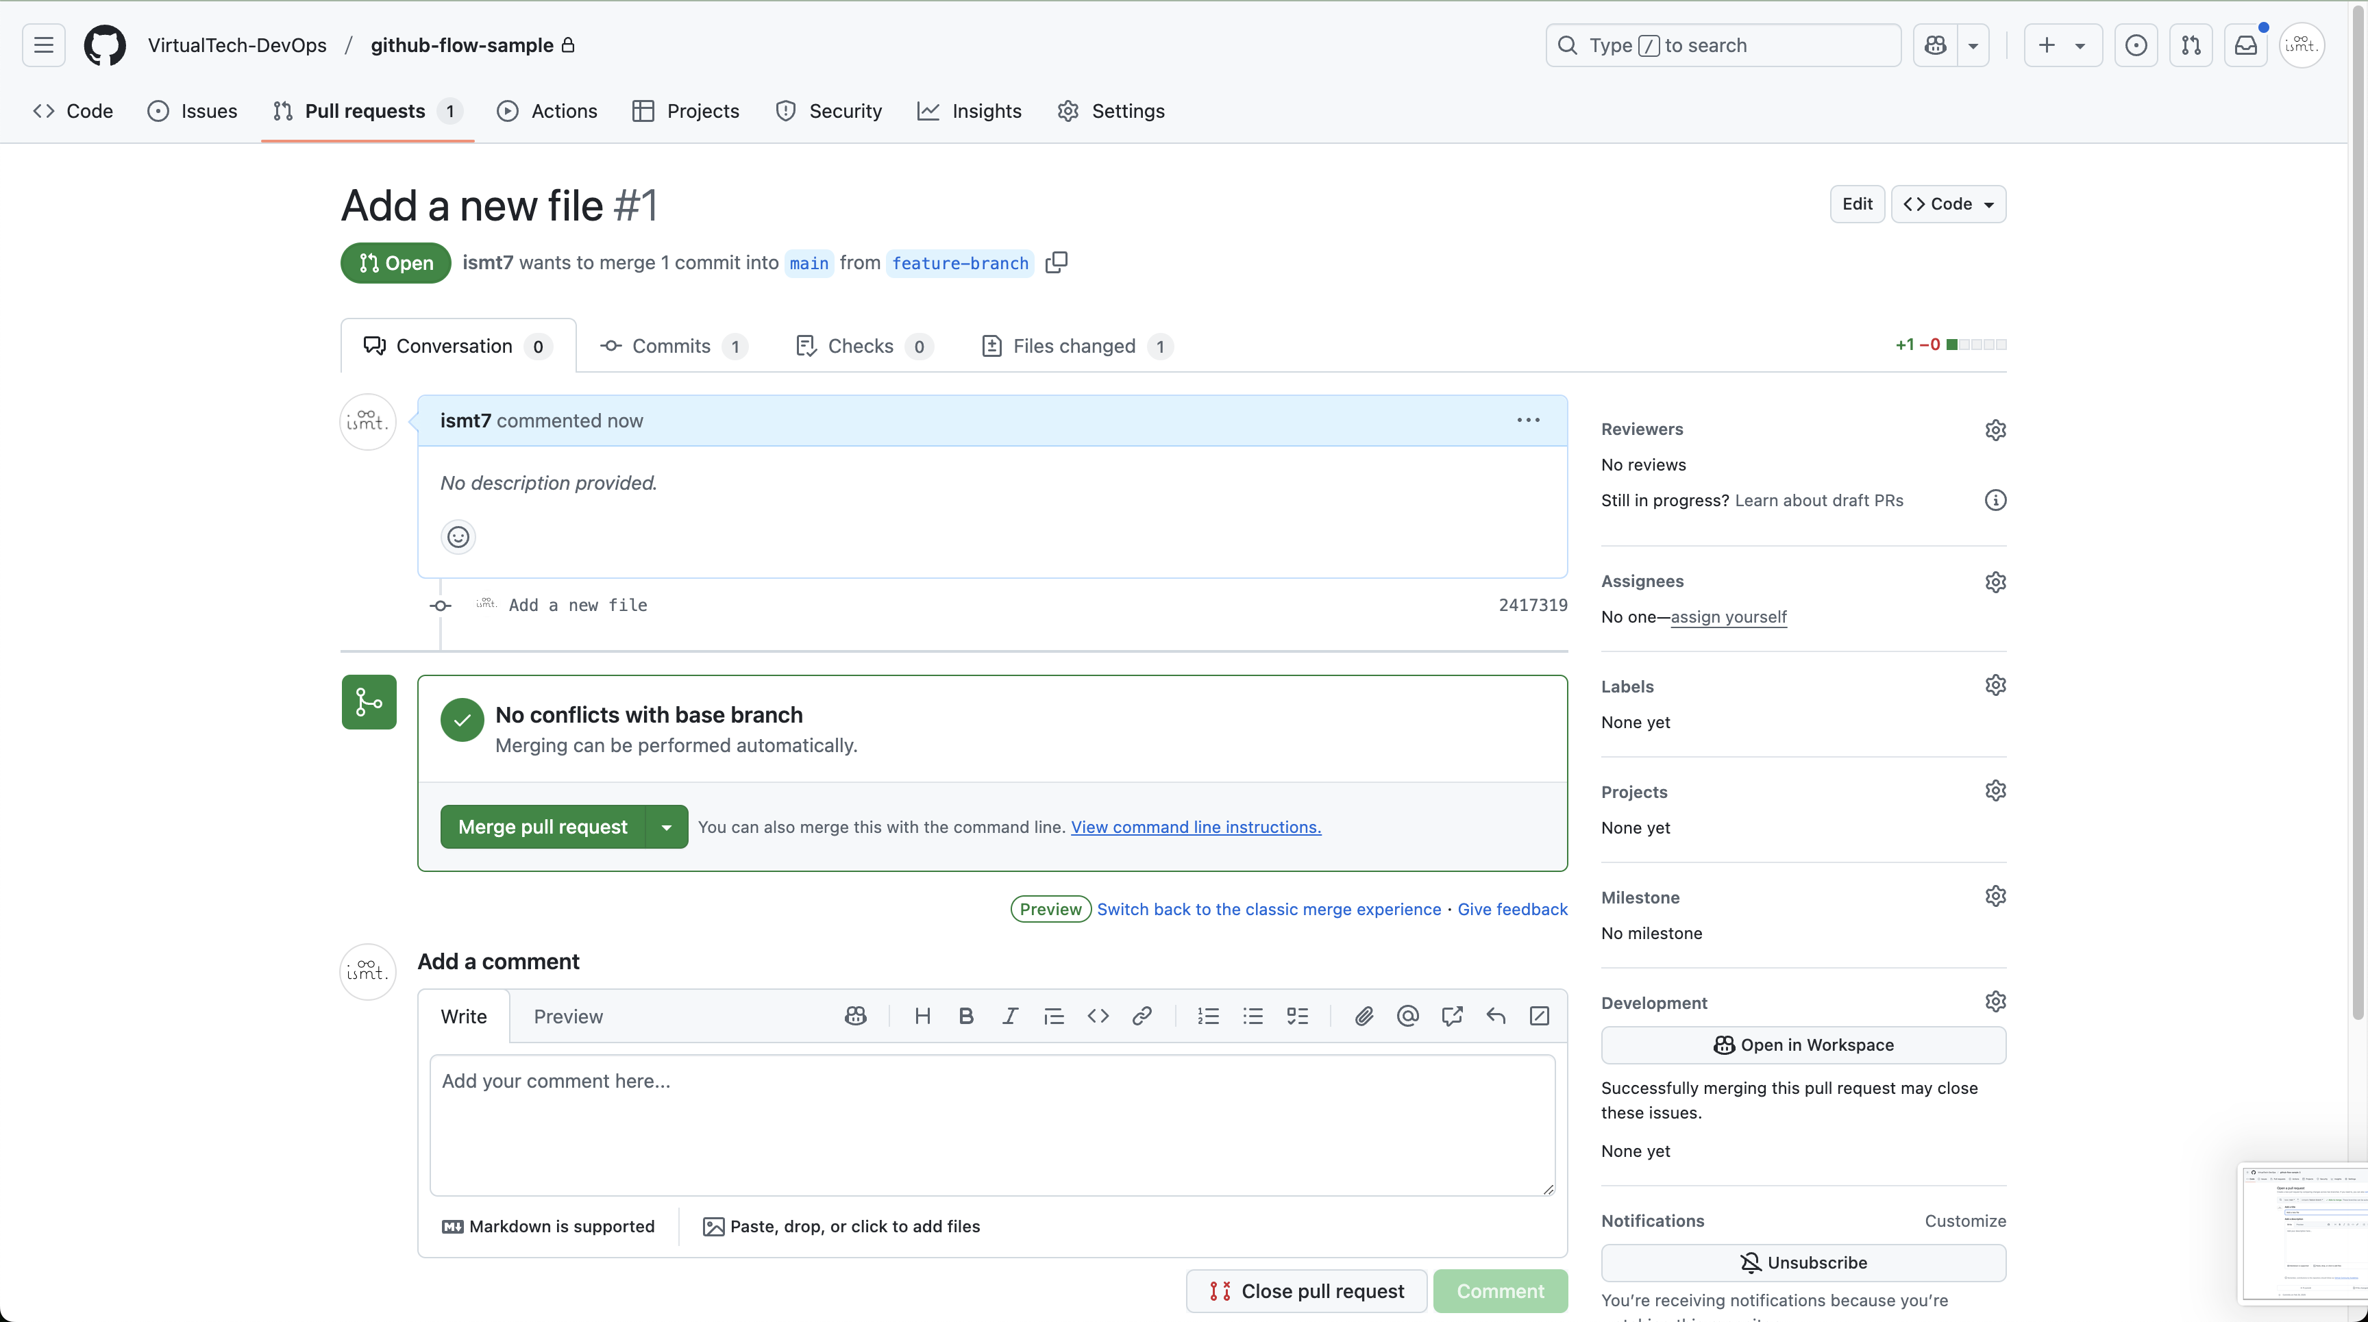Open the three-dot comment options menu

[1528, 420]
